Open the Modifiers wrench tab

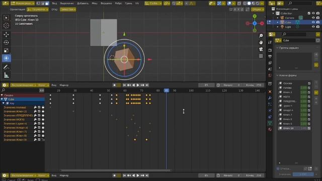pos(270,98)
